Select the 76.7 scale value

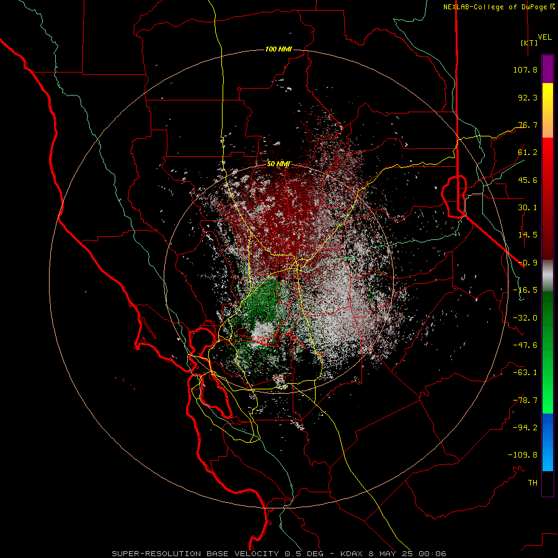pos(528,125)
